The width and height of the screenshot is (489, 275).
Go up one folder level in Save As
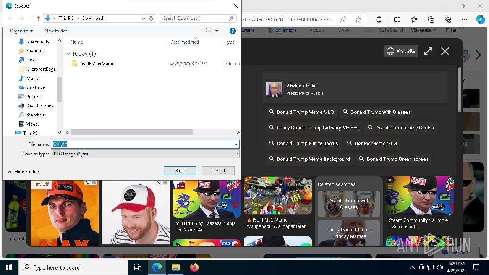click(39, 18)
